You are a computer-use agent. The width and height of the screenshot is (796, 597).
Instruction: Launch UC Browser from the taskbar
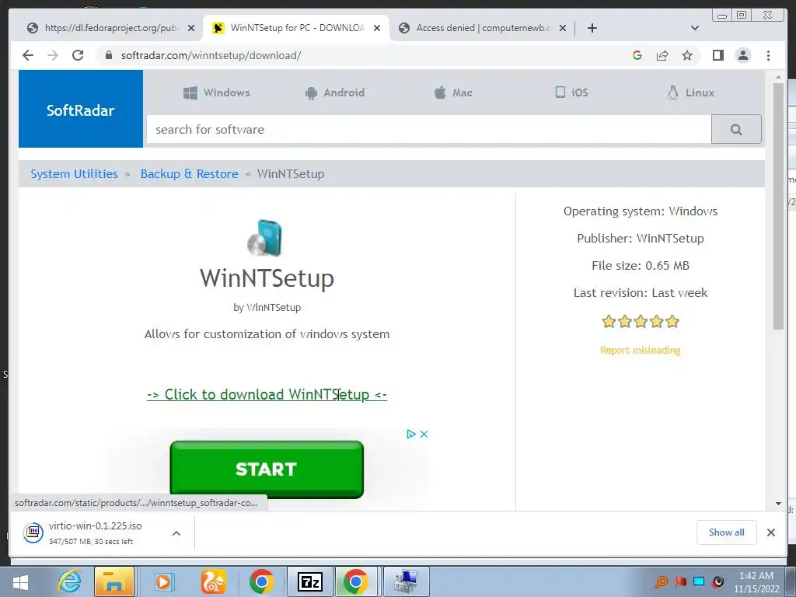(213, 581)
